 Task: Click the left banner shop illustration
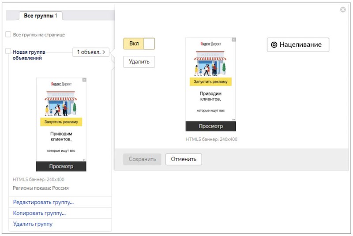coord(61,103)
